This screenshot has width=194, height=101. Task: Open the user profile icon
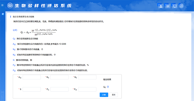pyautogui.click(x=161, y=6)
